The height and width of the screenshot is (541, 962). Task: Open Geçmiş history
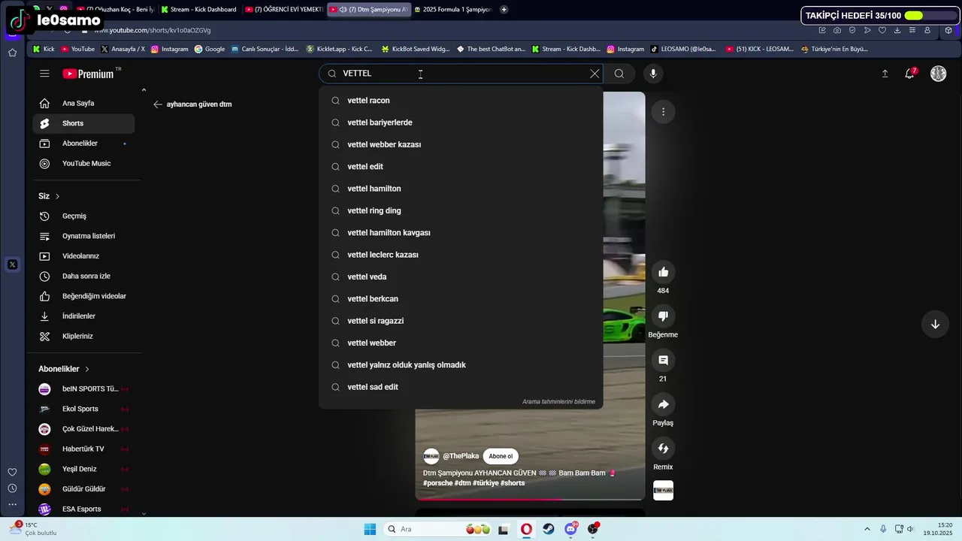click(x=84, y=216)
